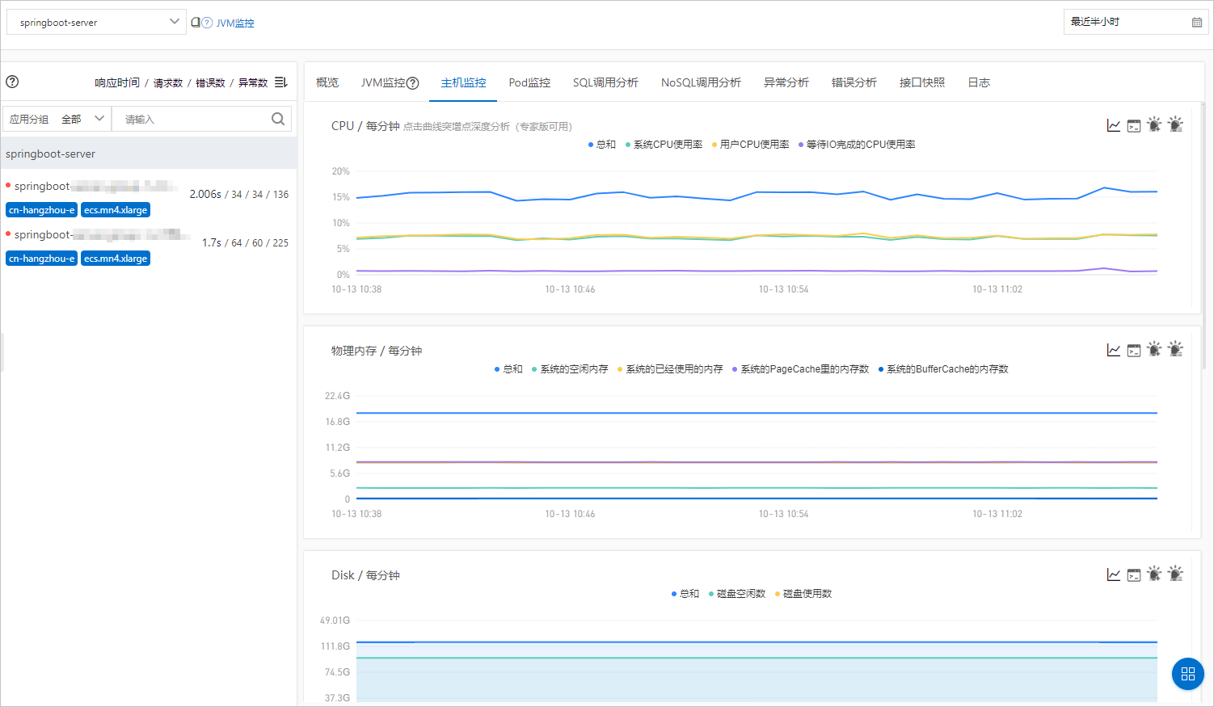Open line chart view for Disk panel
Screen dimensions: 1214x707
click(1114, 574)
